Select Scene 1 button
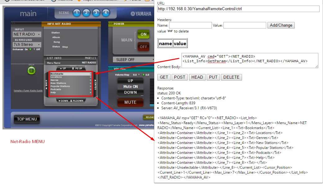This screenshot has height=187, width=323. 77,13
